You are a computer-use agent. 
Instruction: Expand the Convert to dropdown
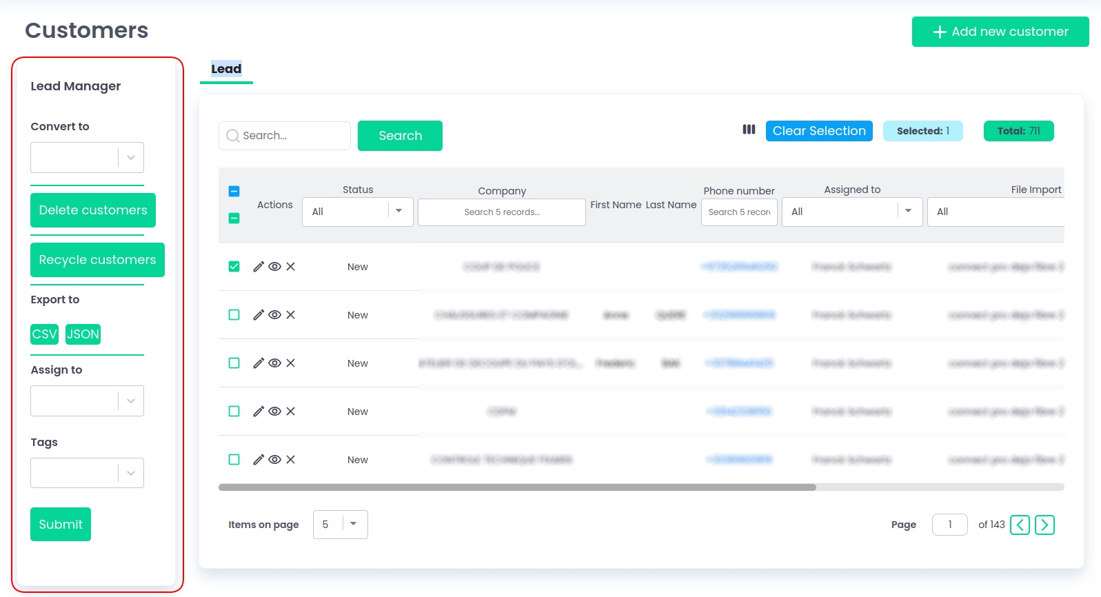click(130, 158)
